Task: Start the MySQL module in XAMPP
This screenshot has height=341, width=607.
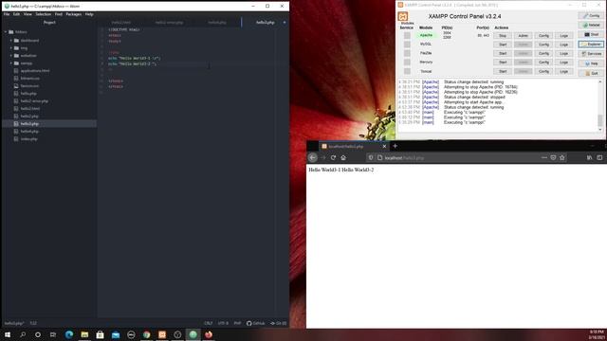Action: [x=503, y=45]
